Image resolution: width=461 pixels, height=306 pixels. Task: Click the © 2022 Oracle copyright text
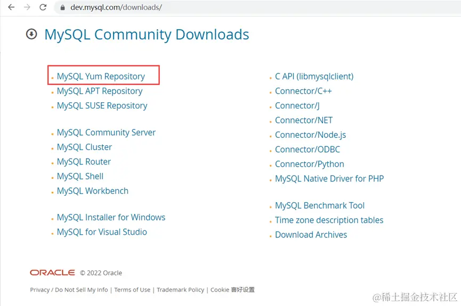point(101,273)
